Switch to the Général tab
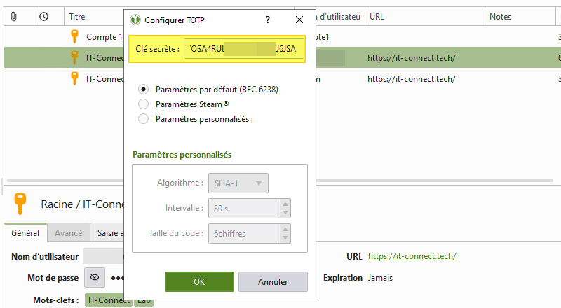561x308 pixels. click(25, 233)
